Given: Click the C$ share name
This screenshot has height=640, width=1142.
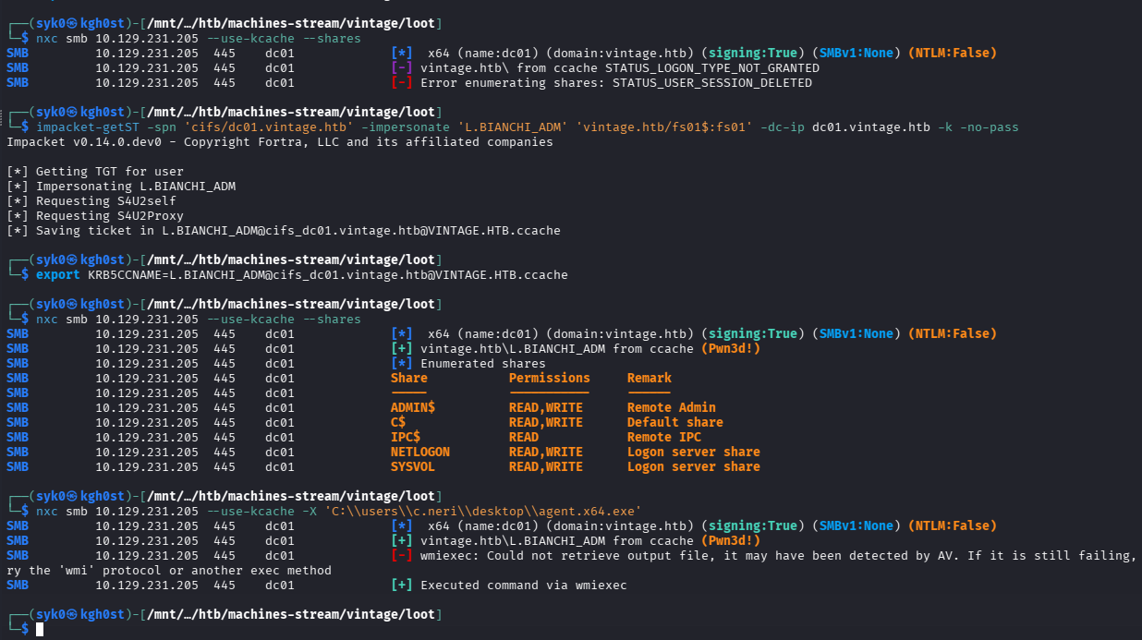Looking at the screenshot, I should pyautogui.click(x=398, y=422).
